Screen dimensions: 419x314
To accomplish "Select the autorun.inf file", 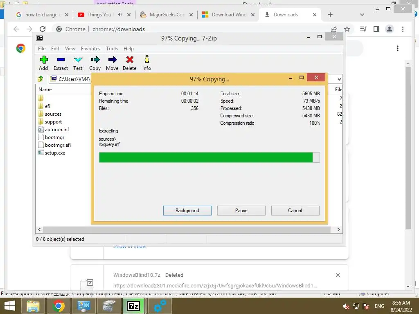I will (x=57, y=130).
